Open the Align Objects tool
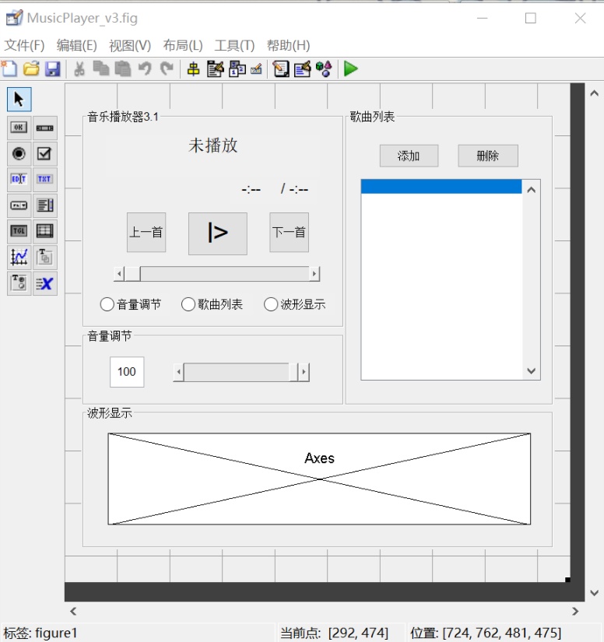The width and height of the screenshot is (604, 642). (x=193, y=68)
